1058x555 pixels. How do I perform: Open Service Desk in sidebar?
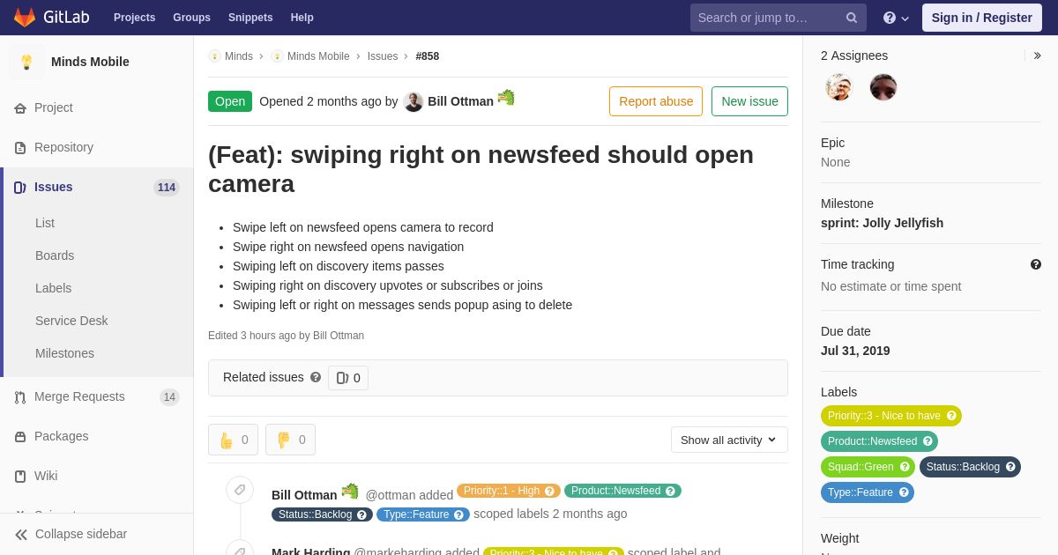pos(71,322)
